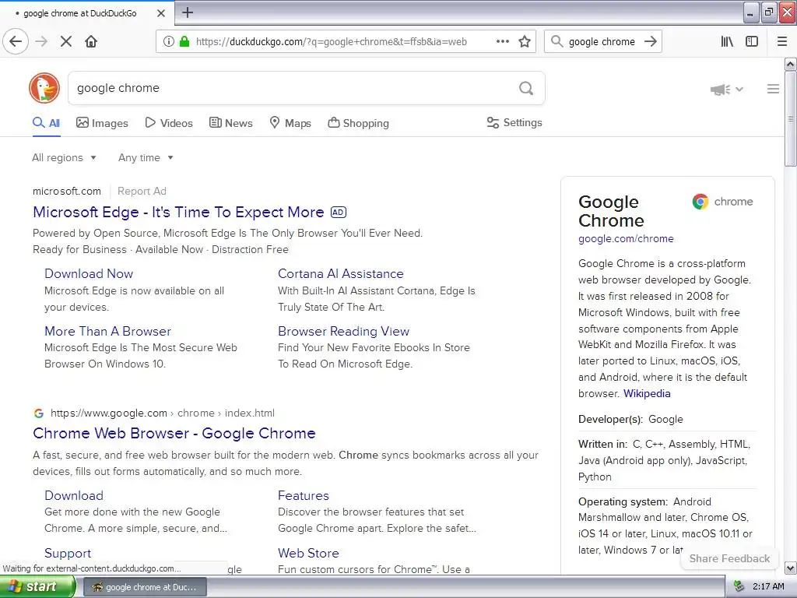Switch to the News tab
This screenshot has height=598, width=797.
[230, 122]
